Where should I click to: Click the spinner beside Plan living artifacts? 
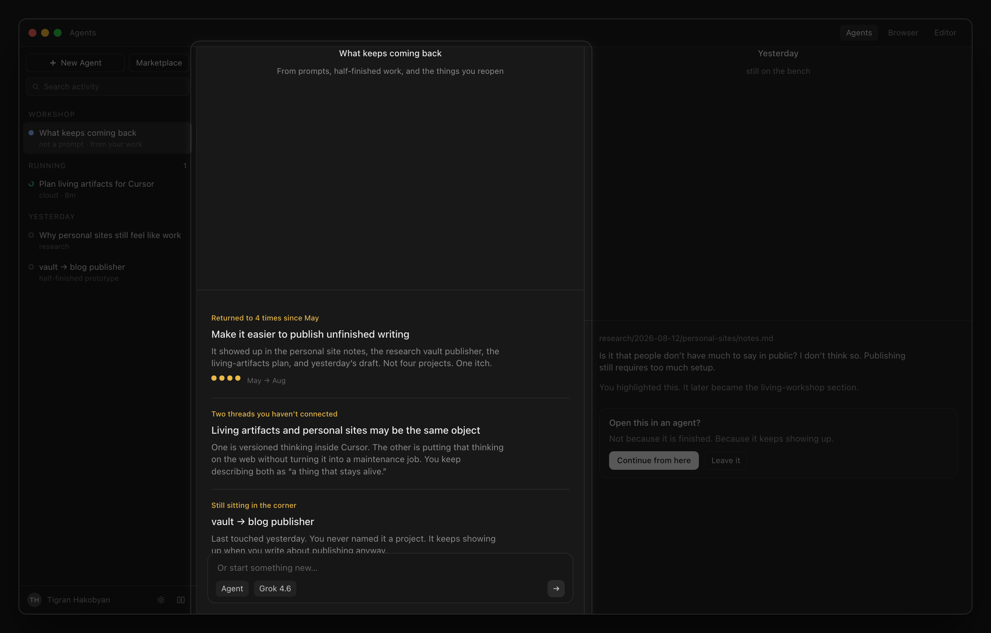pos(31,184)
